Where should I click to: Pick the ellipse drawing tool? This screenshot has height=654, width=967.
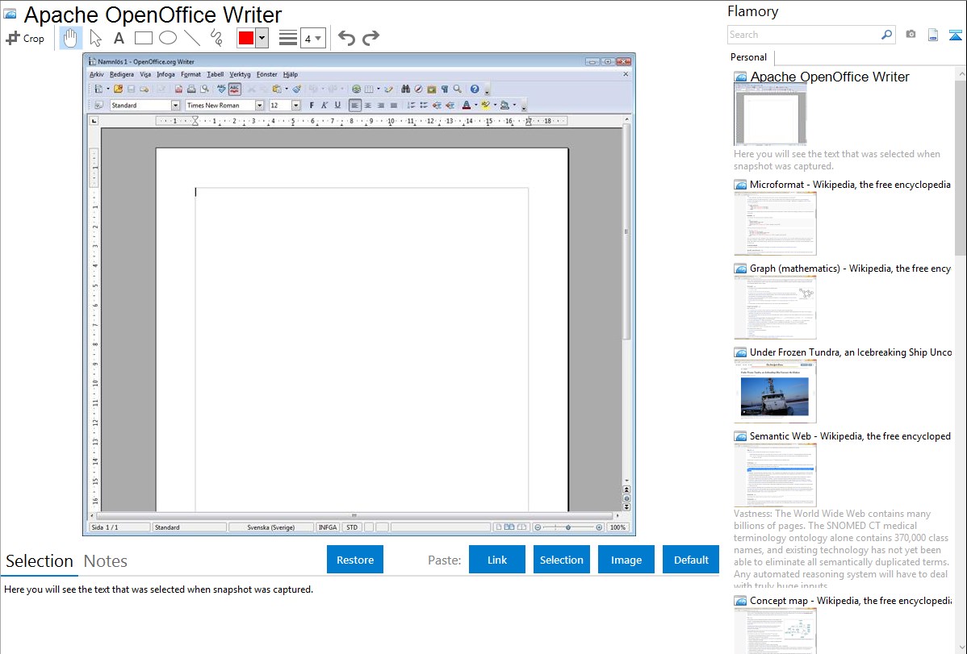click(168, 38)
